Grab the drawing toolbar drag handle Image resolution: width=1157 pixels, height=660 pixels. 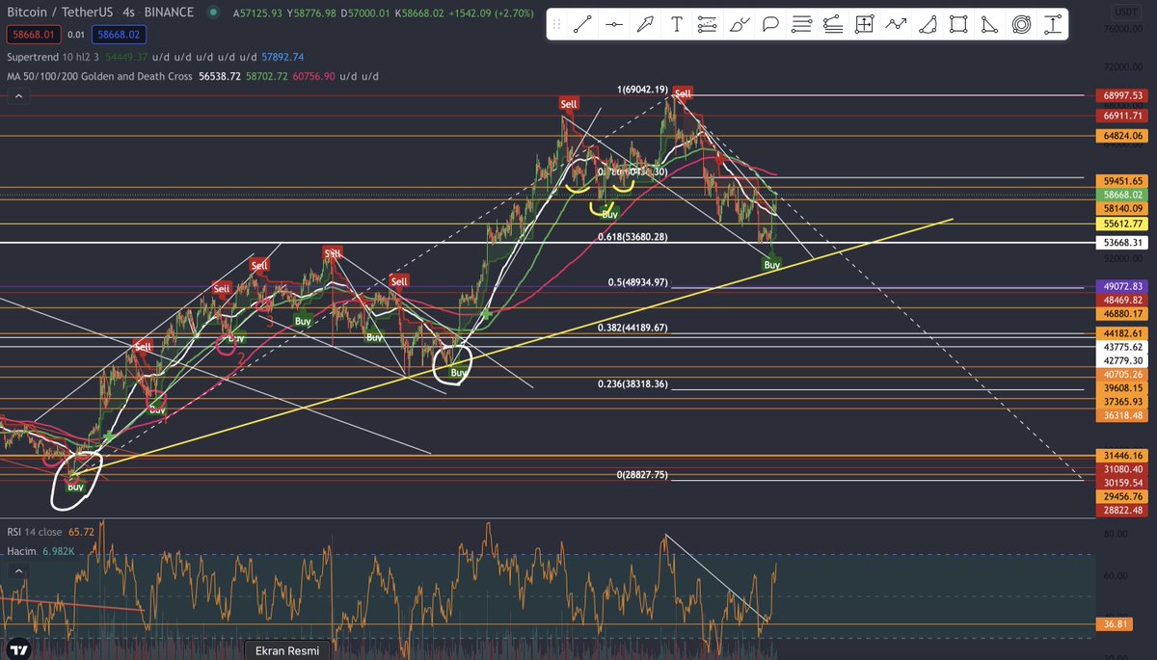click(556, 25)
